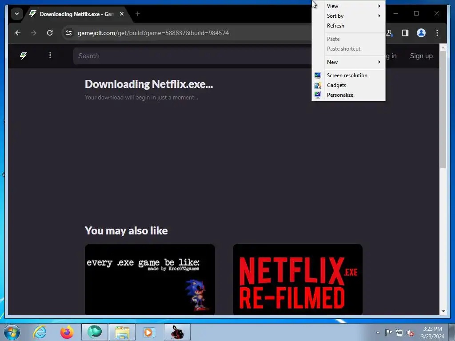Open Chrome Labs flask icon

[x=389, y=33]
